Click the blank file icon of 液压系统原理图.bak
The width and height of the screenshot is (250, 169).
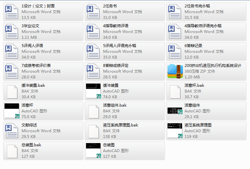[x=94, y=132]
